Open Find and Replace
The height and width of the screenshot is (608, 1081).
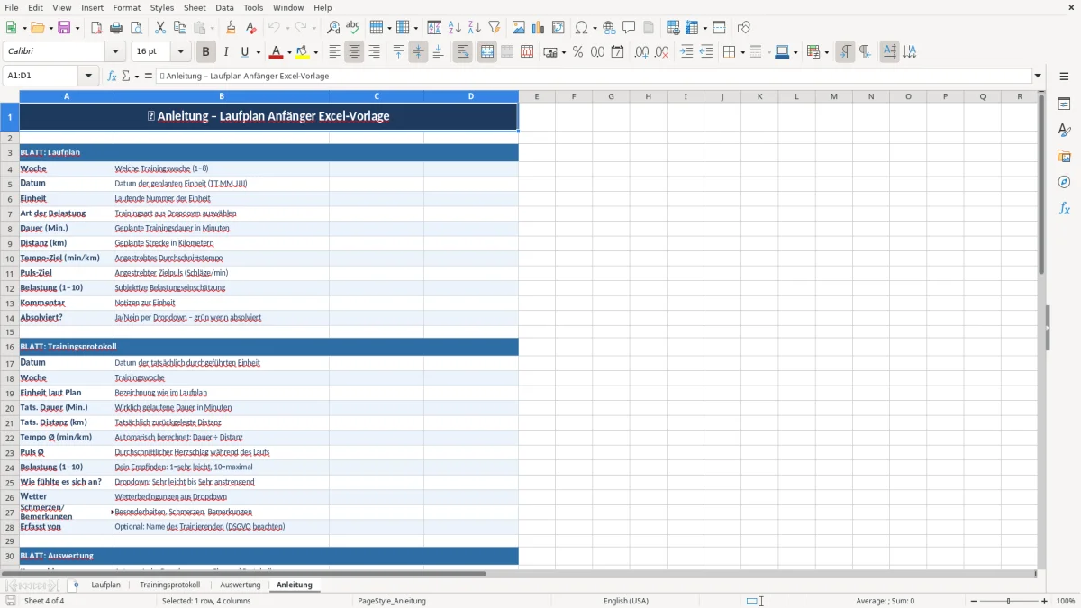(333, 28)
